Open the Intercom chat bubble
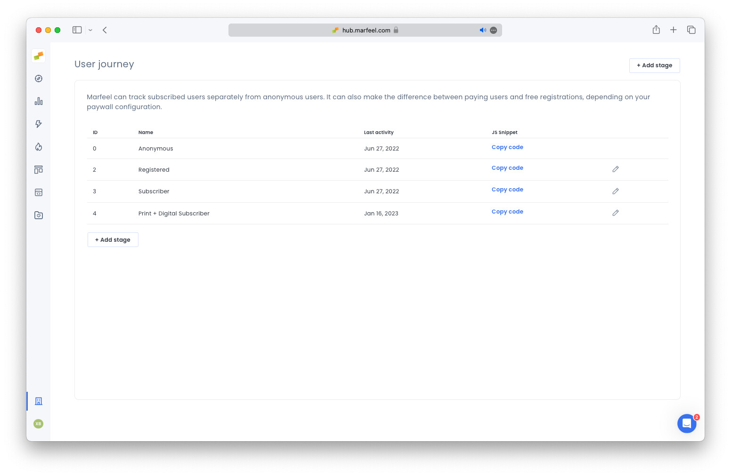This screenshot has height=476, width=731. (x=687, y=423)
